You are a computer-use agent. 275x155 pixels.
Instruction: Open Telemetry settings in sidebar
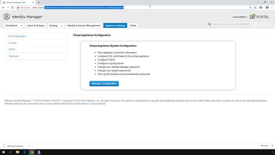click(x=13, y=56)
